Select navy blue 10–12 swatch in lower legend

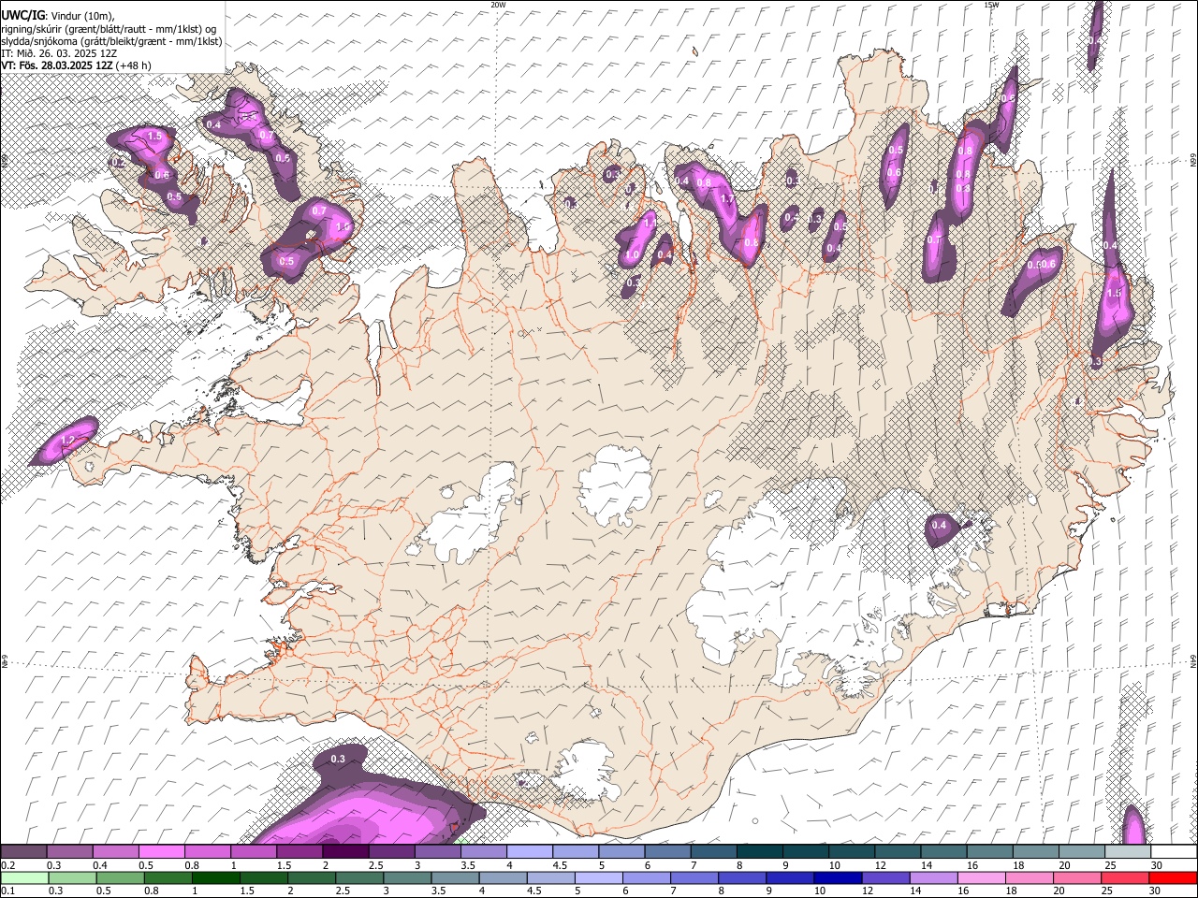(x=838, y=877)
